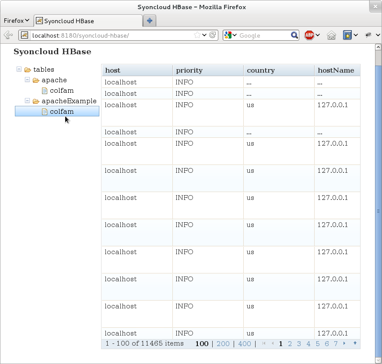Click the blue bookmarks book icon
Image resolution: width=382 pixels, height=364 pixels.
point(347,35)
